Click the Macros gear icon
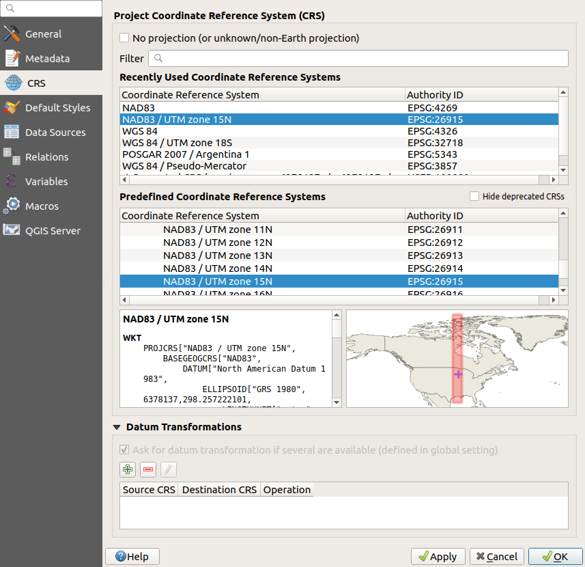The height and width of the screenshot is (567, 585). point(12,206)
